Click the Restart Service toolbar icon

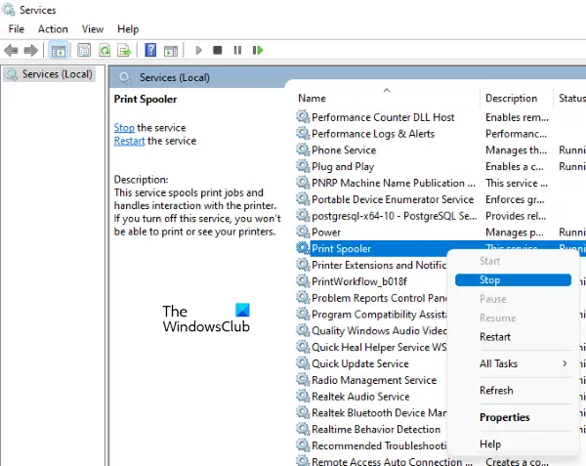point(258,50)
